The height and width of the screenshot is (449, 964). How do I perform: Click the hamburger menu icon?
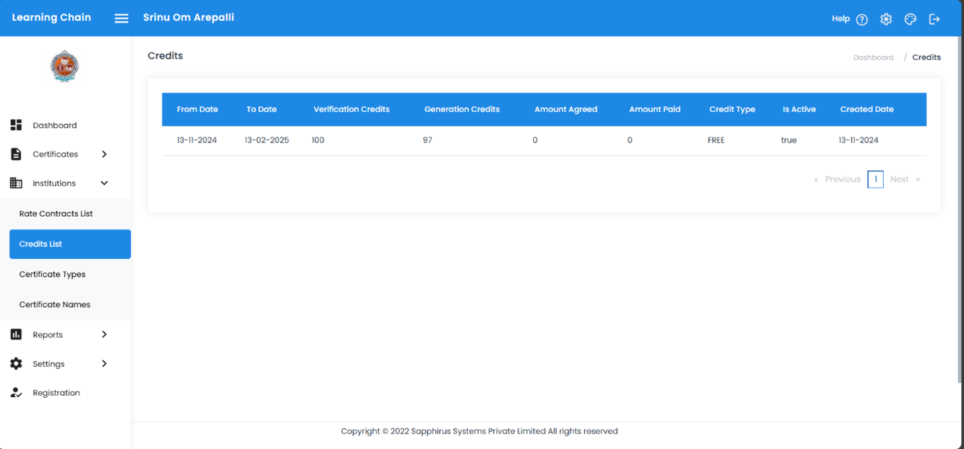click(121, 18)
